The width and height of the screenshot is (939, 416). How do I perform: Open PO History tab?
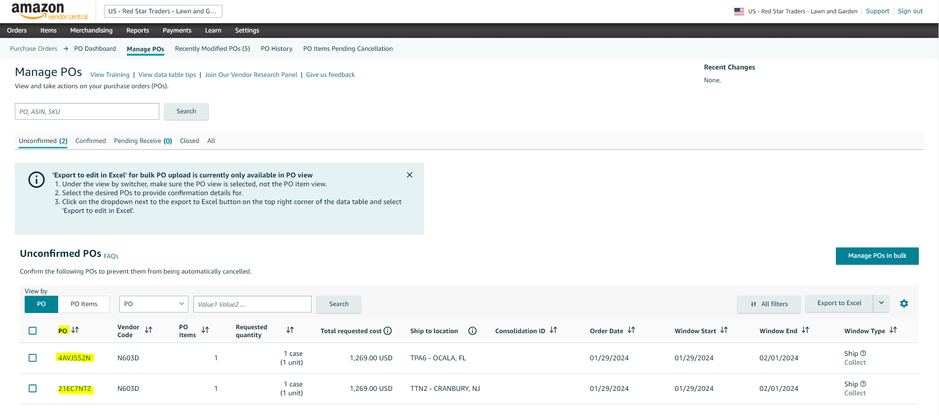coord(277,49)
